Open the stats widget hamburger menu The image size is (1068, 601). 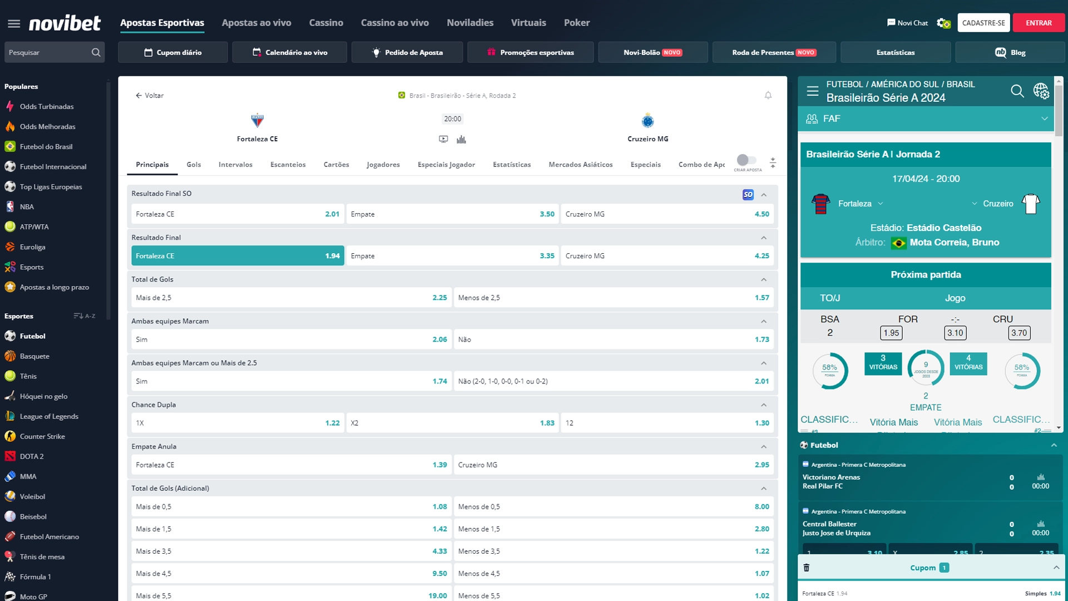(813, 91)
